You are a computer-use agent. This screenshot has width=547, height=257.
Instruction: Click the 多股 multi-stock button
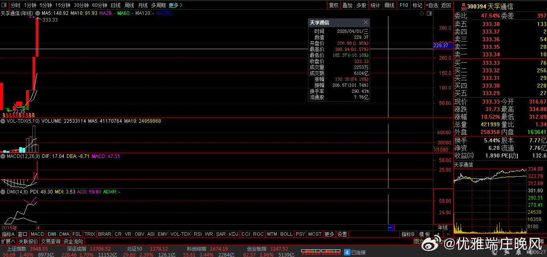pyautogui.click(x=361, y=5)
